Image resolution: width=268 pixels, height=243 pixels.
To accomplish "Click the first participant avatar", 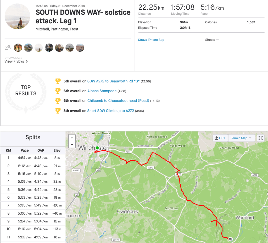I will click(18, 47).
